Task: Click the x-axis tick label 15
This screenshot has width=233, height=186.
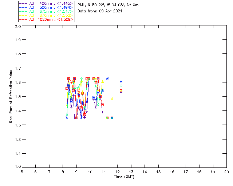Action: (x=158, y=172)
